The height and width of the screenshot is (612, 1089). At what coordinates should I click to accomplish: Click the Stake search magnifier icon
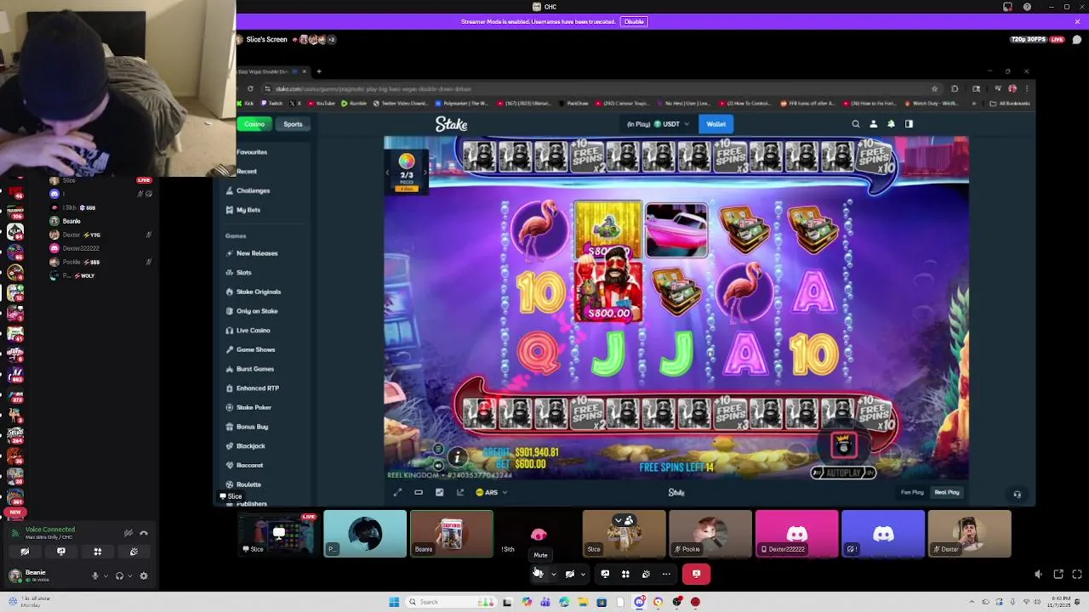click(856, 124)
